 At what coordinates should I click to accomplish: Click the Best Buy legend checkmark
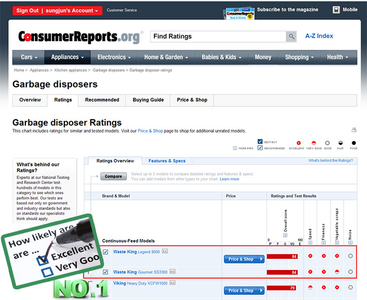260,141
